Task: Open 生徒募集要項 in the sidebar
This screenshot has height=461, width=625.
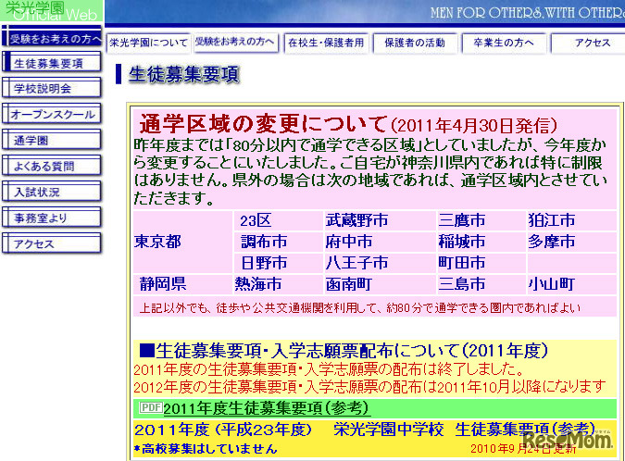Action: [52, 63]
